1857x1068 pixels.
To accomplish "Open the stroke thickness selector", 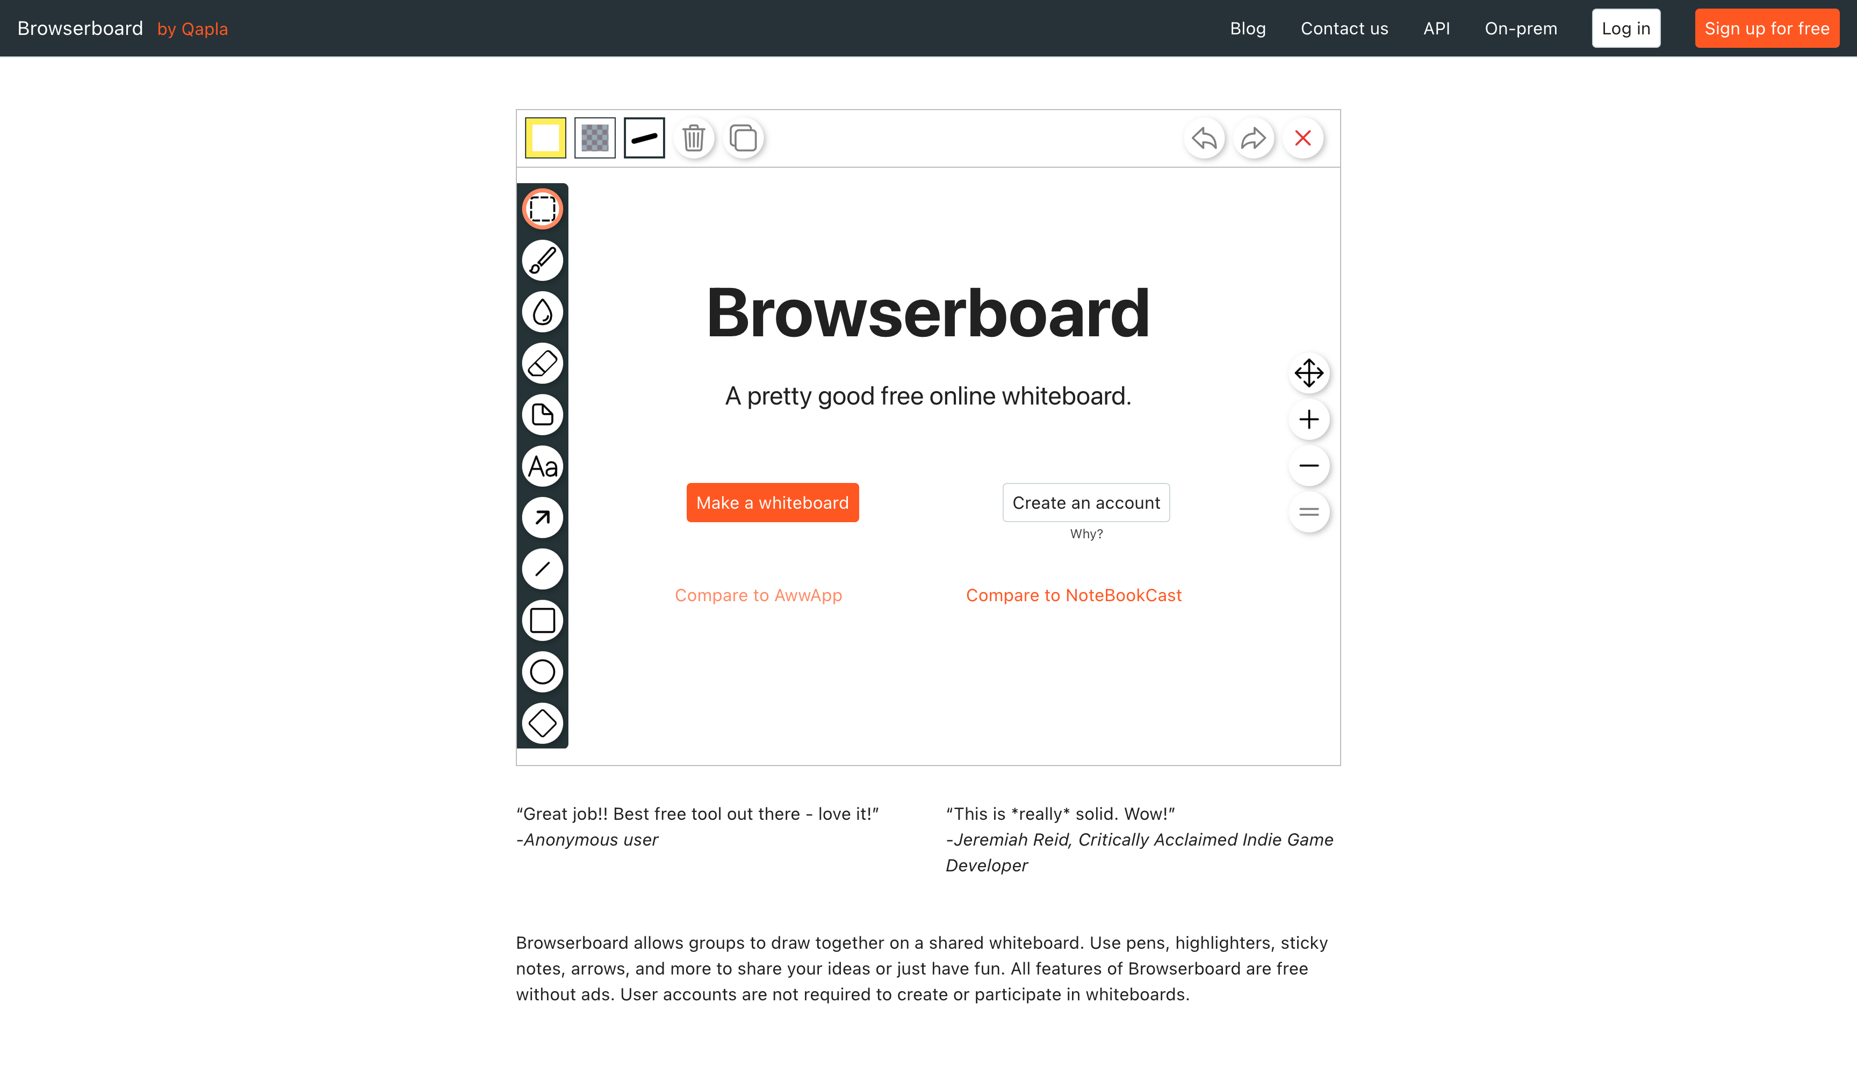I will pos(644,138).
